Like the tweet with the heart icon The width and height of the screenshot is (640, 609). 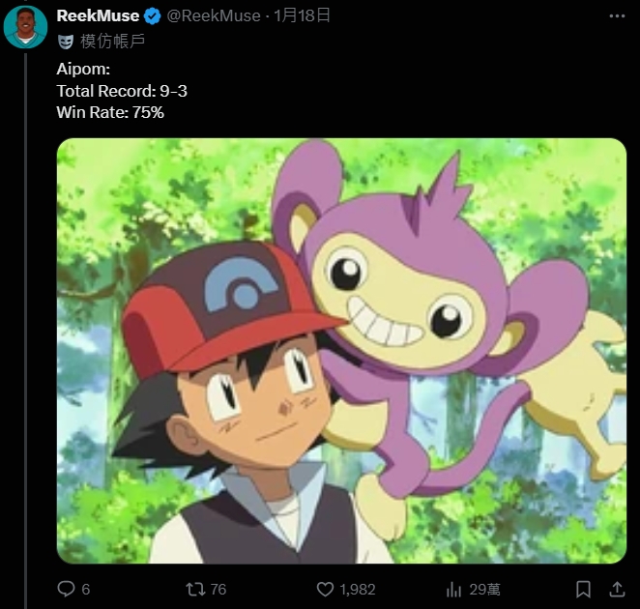325,589
